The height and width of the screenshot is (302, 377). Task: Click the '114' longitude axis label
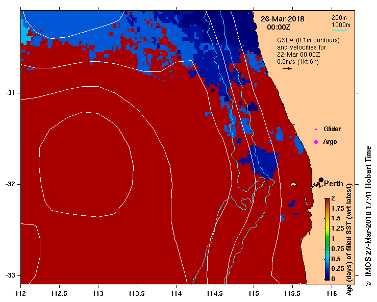tap(176, 293)
